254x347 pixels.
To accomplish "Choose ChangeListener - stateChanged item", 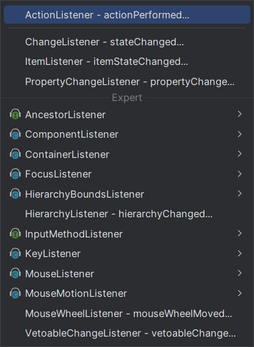I will point(127,42).
